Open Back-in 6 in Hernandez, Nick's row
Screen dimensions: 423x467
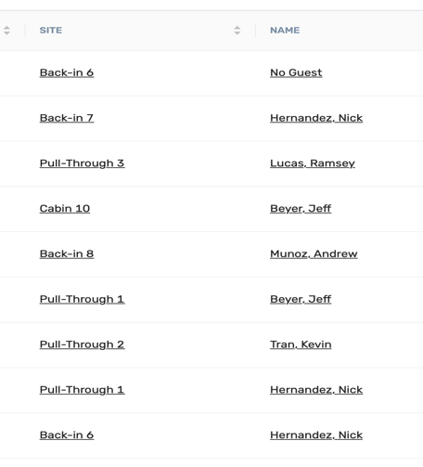67,435
